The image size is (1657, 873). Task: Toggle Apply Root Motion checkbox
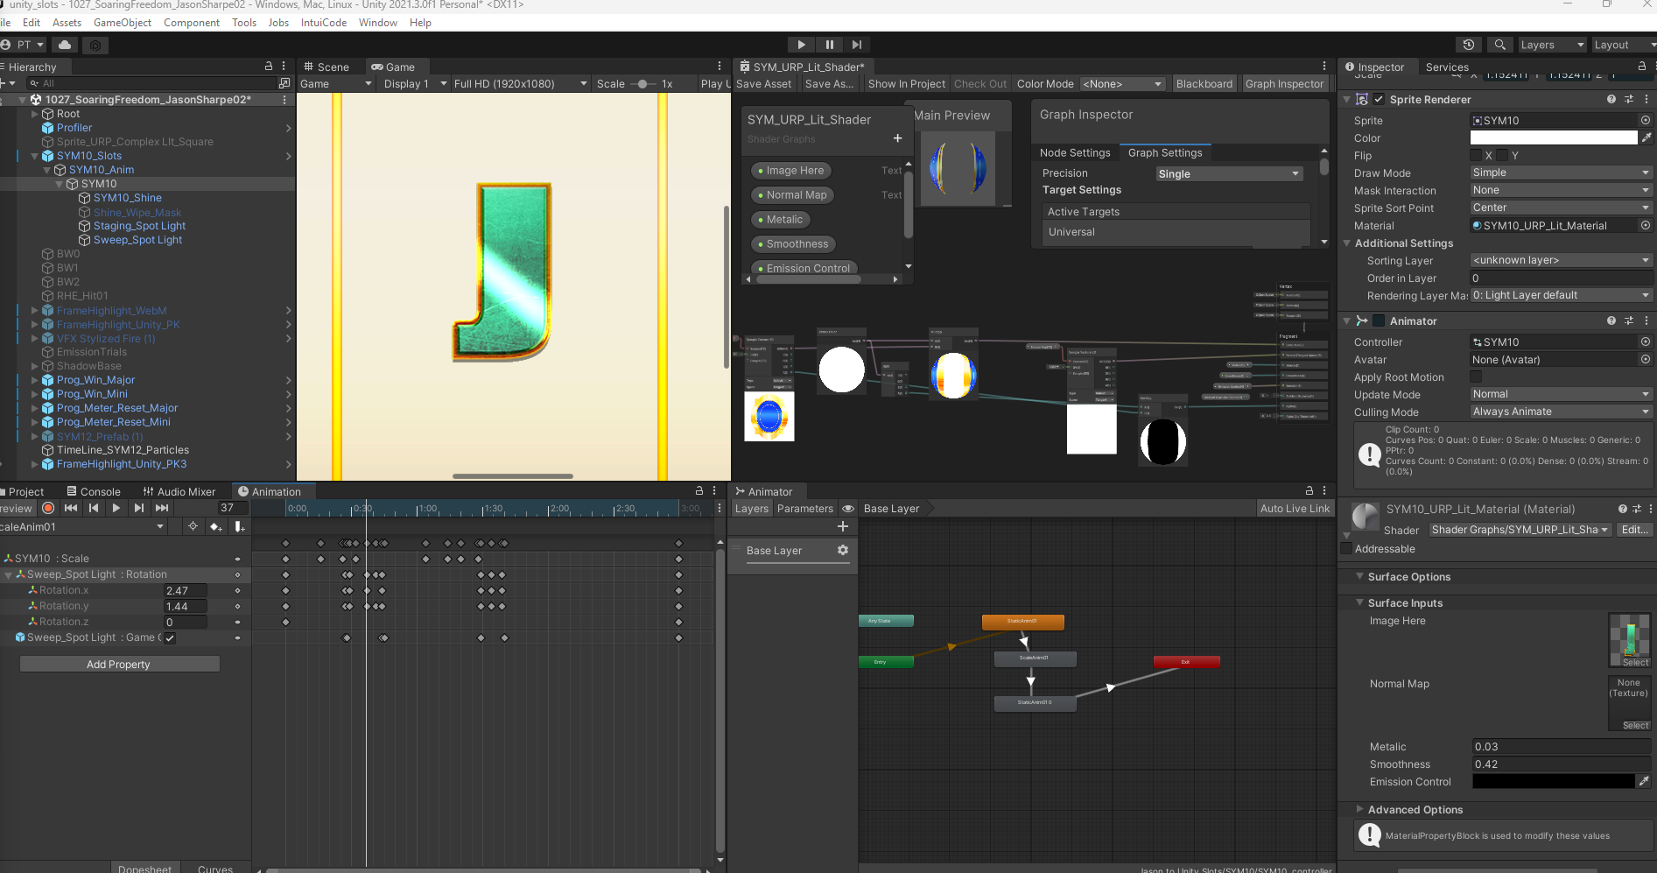coord(1476,377)
